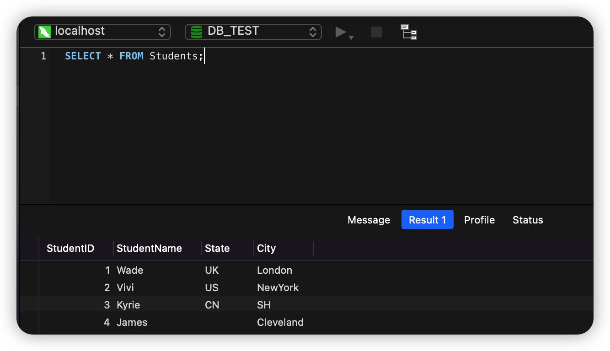Select the SELECT keyword in the query
Image resolution: width=610 pixels, height=351 pixels.
pyautogui.click(x=83, y=56)
